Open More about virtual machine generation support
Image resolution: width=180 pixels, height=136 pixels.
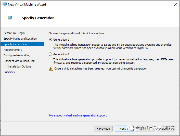78,115
